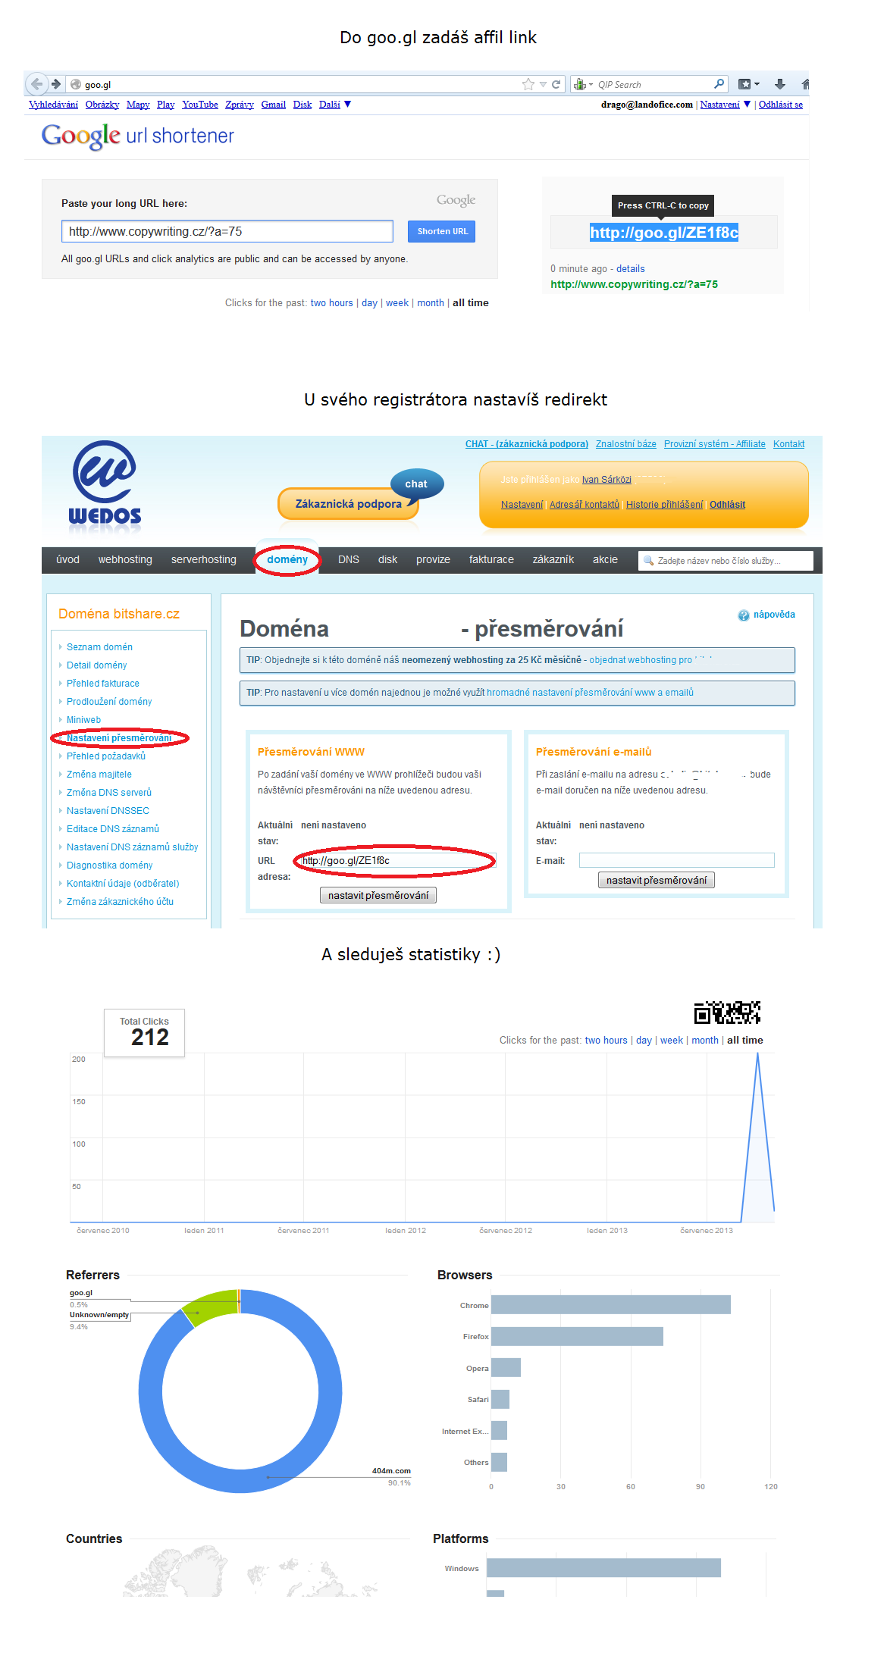Open the browser downloads arrow icon
Image resolution: width=887 pixels, height=1659 pixels.
(779, 84)
